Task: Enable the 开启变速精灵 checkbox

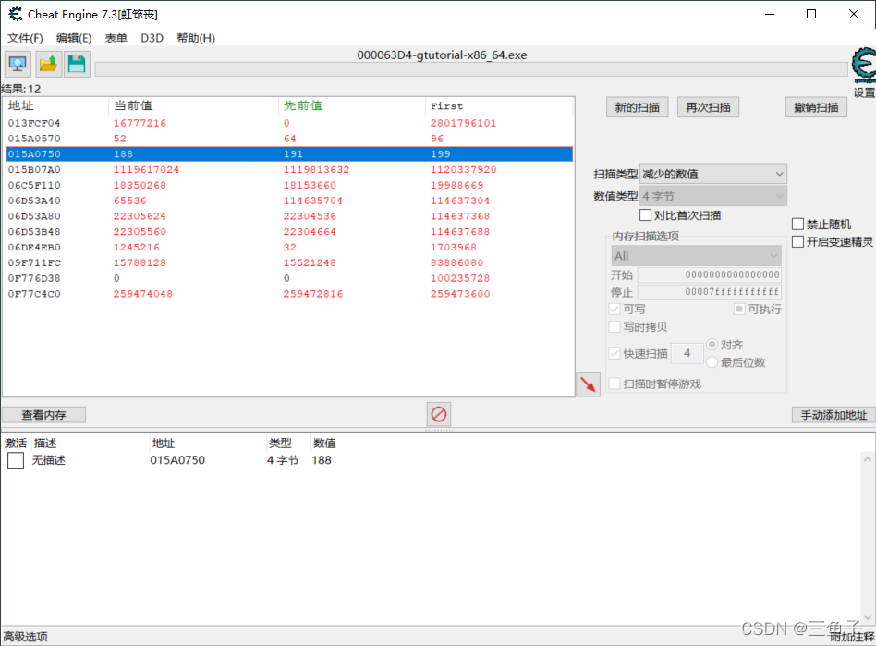Action: coord(797,241)
